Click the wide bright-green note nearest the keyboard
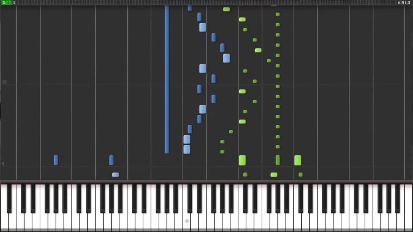The image size is (413, 232). click(x=274, y=175)
